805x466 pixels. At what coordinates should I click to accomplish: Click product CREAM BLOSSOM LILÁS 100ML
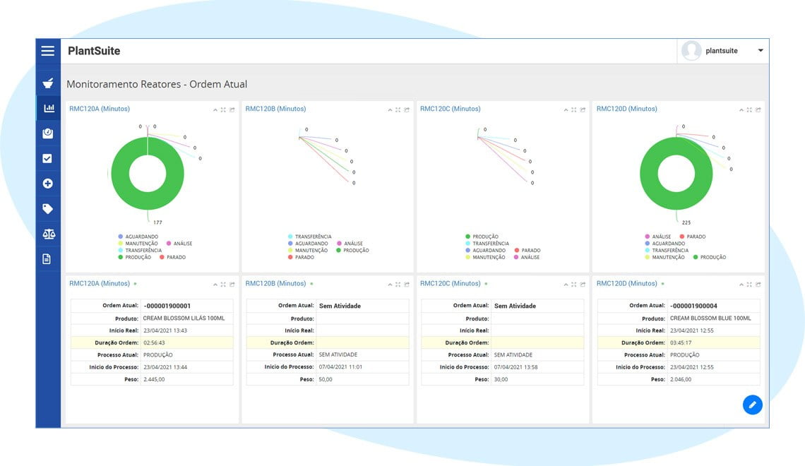click(184, 318)
